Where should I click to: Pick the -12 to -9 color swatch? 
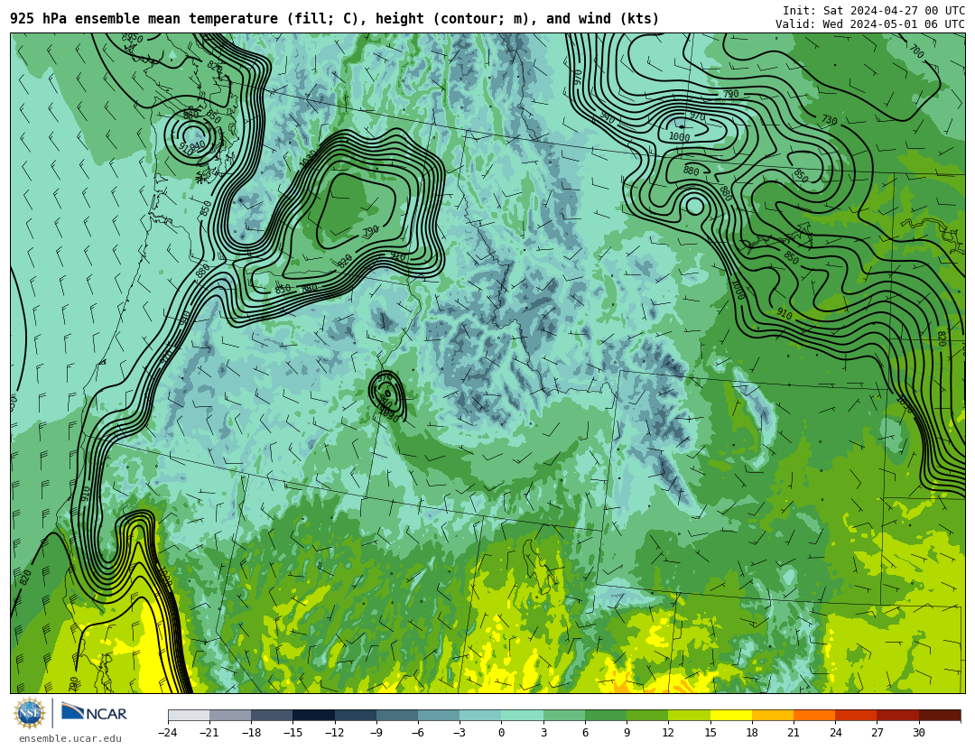[356, 715]
